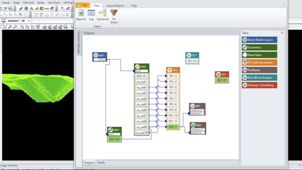Click the Pit Shell Generation task

pyautogui.click(x=260, y=62)
